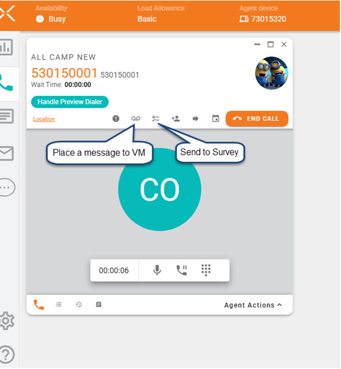This screenshot has height=369, width=341.
Task: Open the Load Allowance Basic selector
Action: (147, 19)
